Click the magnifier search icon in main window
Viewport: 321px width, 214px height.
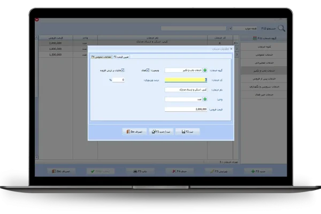[281, 28]
